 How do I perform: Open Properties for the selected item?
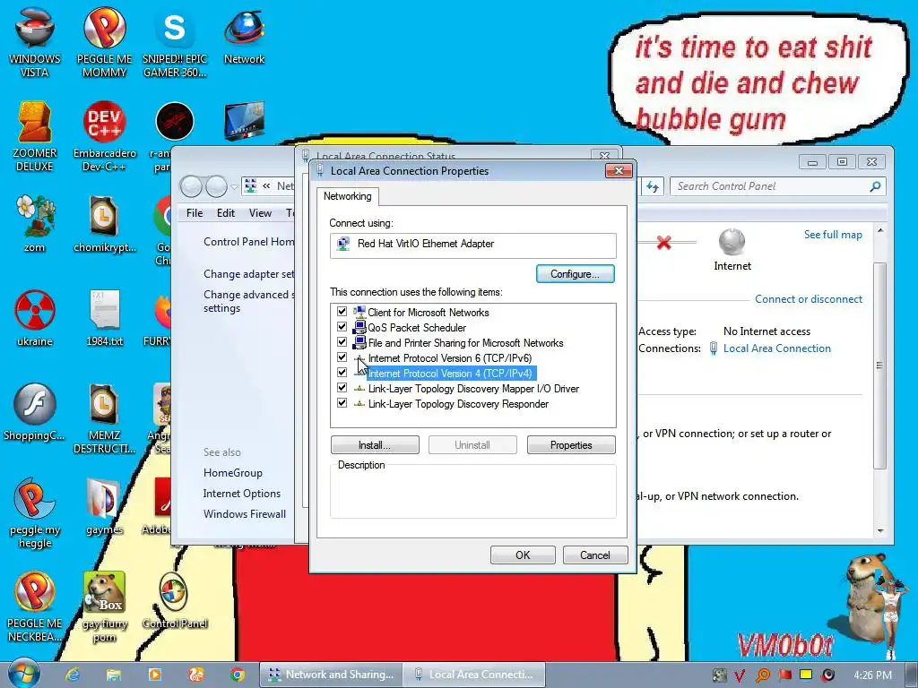(x=571, y=445)
